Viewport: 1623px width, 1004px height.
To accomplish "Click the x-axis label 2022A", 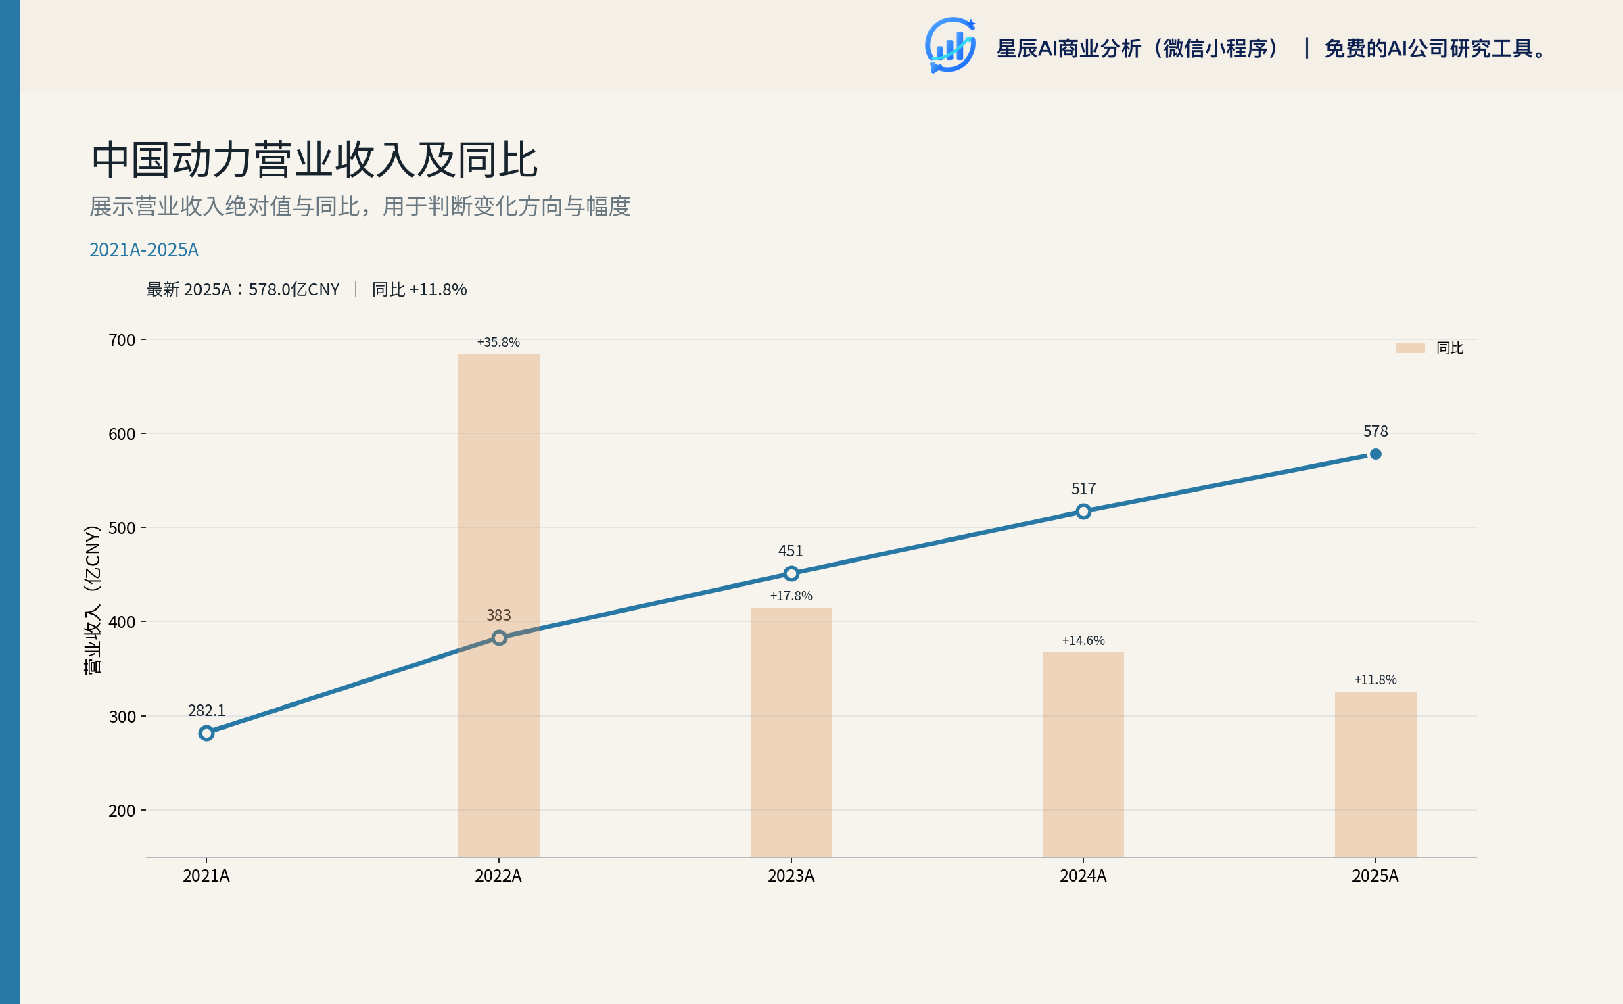I will pyautogui.click(x=498, y=876).
